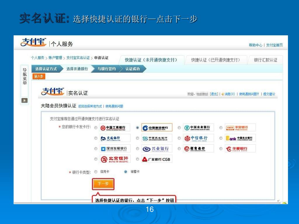Select the 广发银行 radio button
Image resolution: width=299 pixels, height=224 pixels.
pos(138,159)
